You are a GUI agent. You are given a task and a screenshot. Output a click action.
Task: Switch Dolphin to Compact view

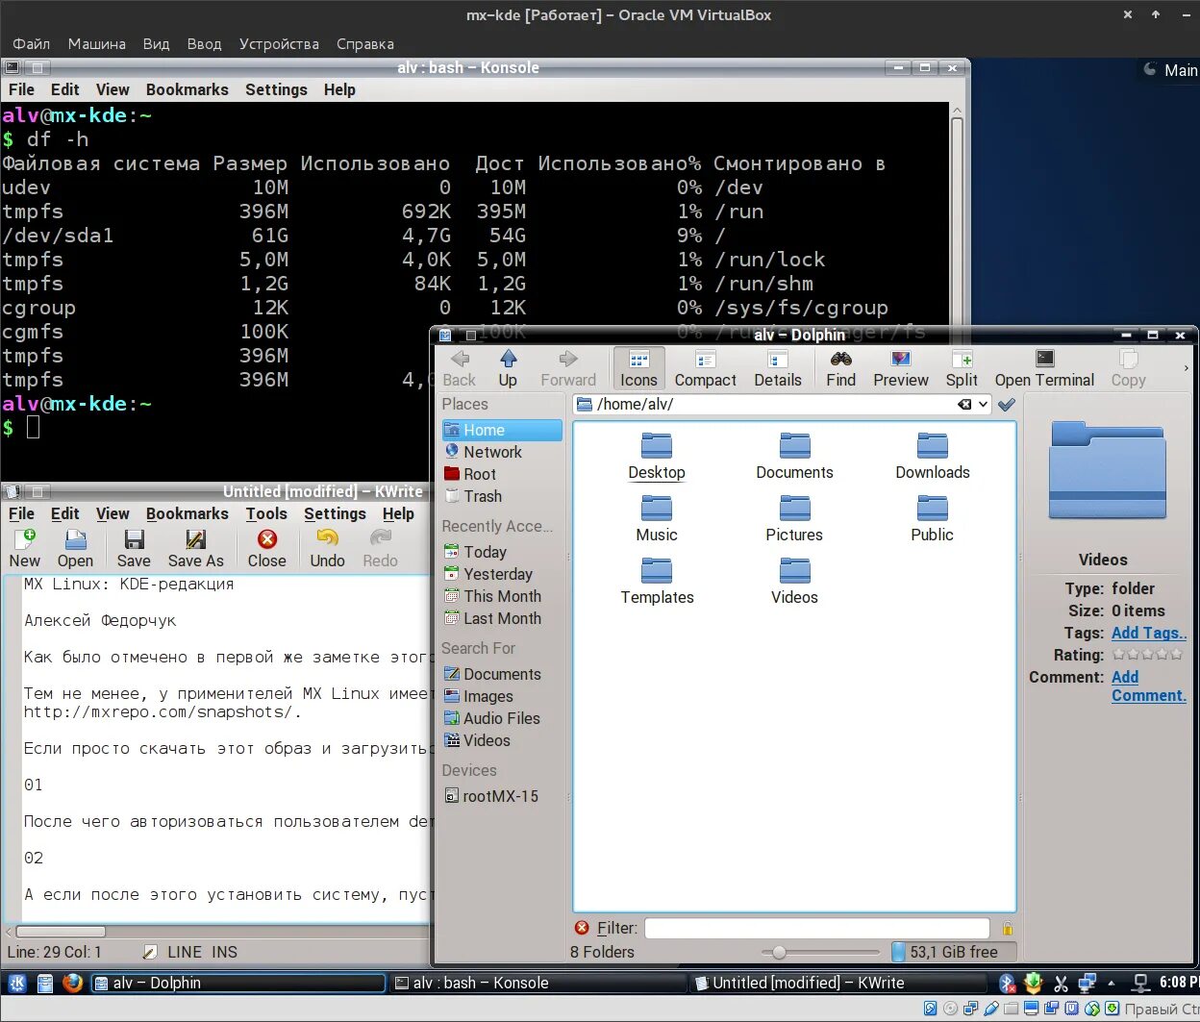705,368
